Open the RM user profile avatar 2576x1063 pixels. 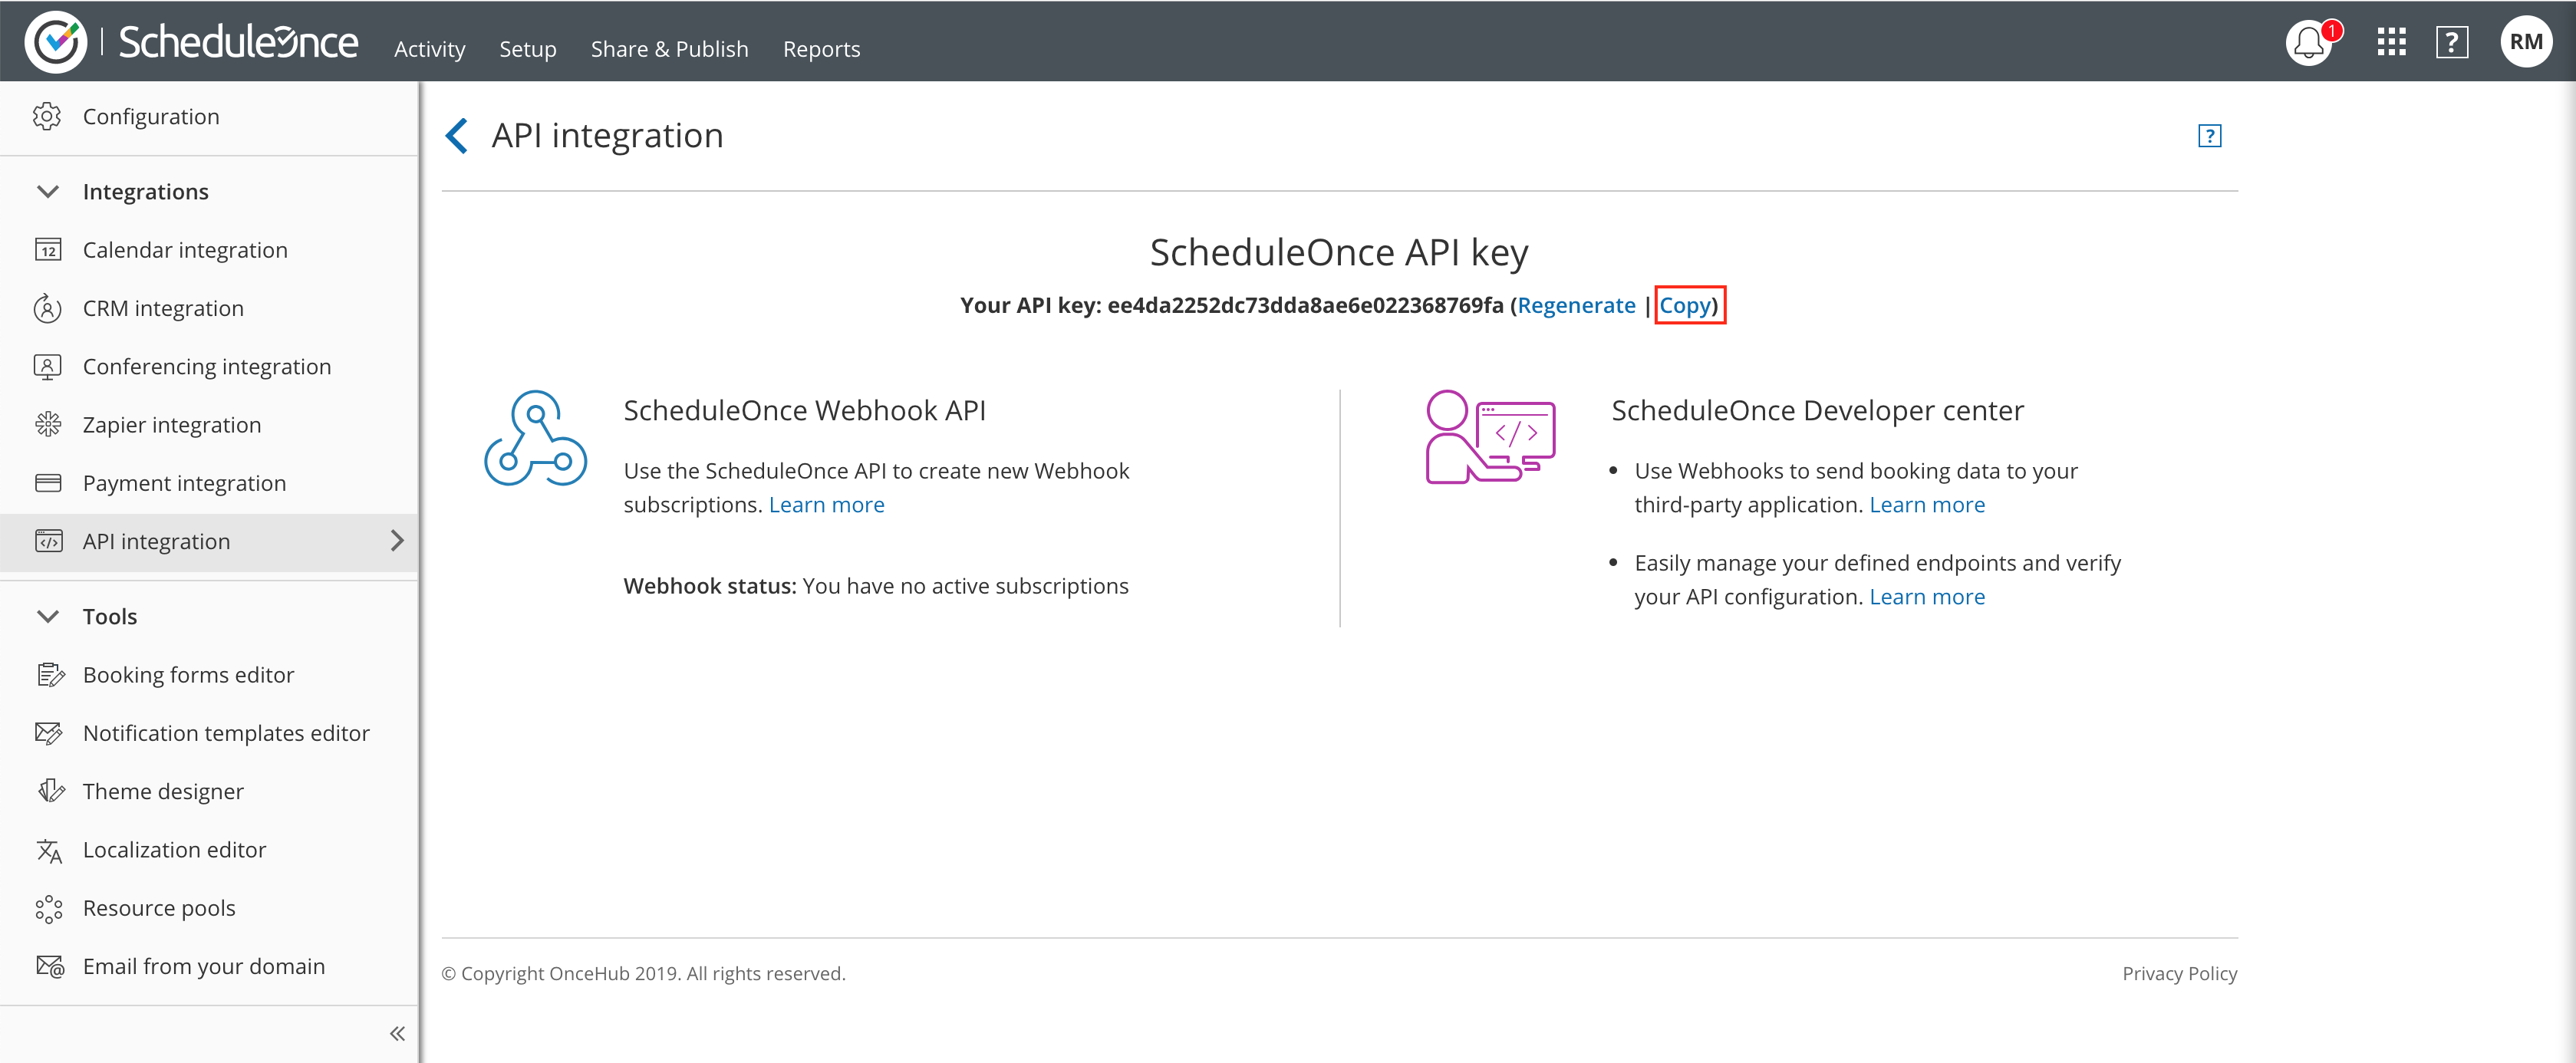pyautogui.click(x=2526, y=41)
